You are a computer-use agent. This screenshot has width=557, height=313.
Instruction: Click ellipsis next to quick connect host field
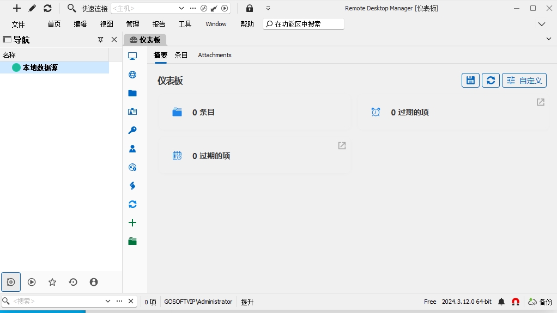pyautogui.click(x=193, y=8)
